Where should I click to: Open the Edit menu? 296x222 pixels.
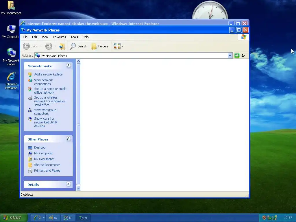(x=35, y=37)
